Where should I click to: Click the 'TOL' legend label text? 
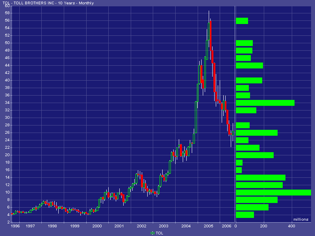point(159,233)
